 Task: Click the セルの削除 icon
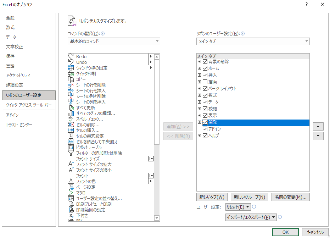coord(71,125)
